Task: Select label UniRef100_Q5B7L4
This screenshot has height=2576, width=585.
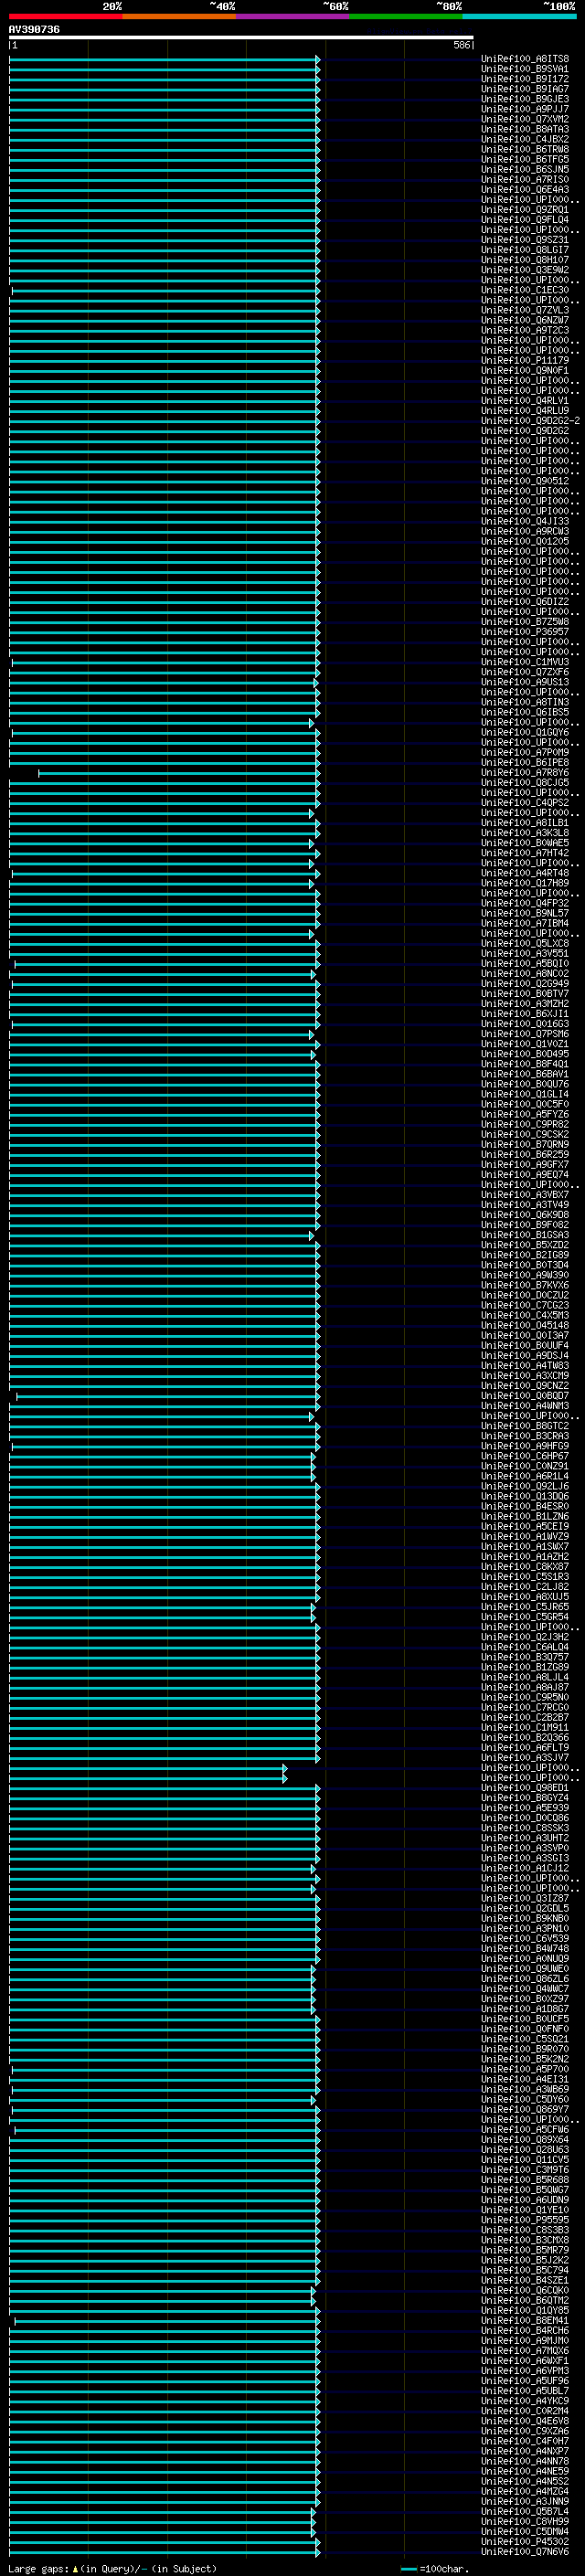Action: click(x=525, y=2513)
